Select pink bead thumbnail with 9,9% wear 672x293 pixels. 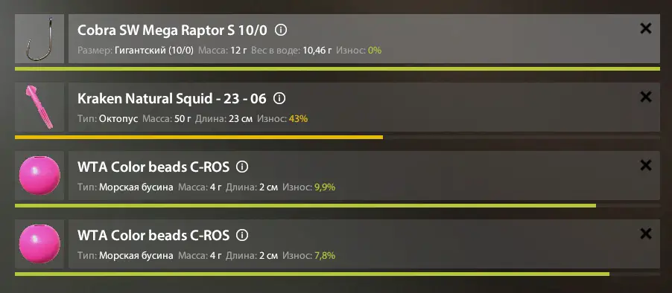click(39, 176)
